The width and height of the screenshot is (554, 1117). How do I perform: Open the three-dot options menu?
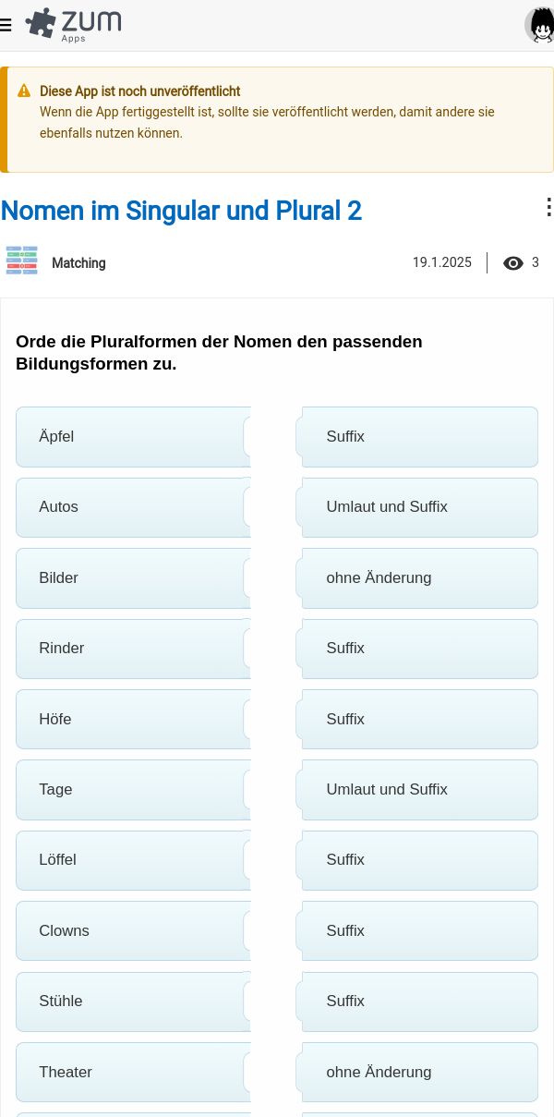click(x=548, y=207)
